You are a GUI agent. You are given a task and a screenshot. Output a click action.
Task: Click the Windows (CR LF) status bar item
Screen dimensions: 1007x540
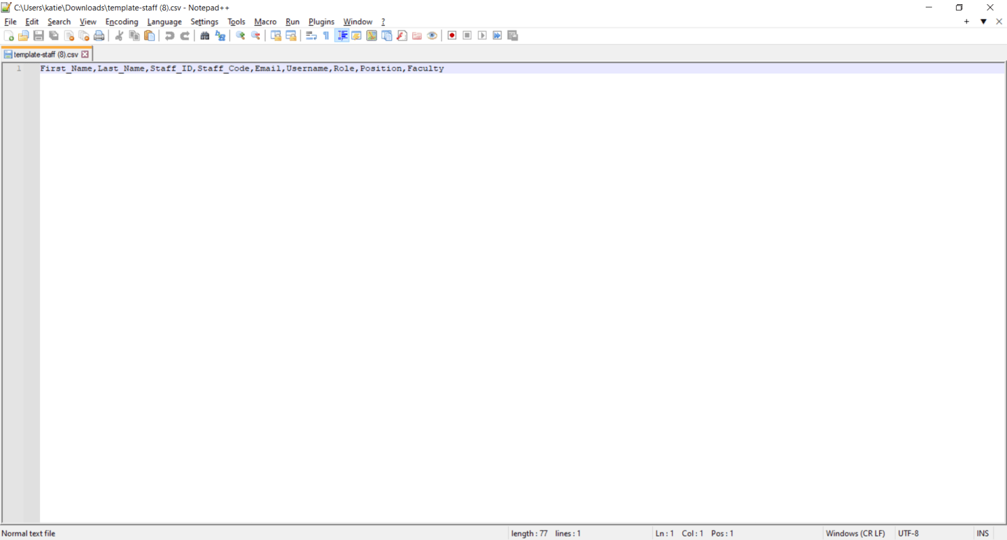point(855,533)
